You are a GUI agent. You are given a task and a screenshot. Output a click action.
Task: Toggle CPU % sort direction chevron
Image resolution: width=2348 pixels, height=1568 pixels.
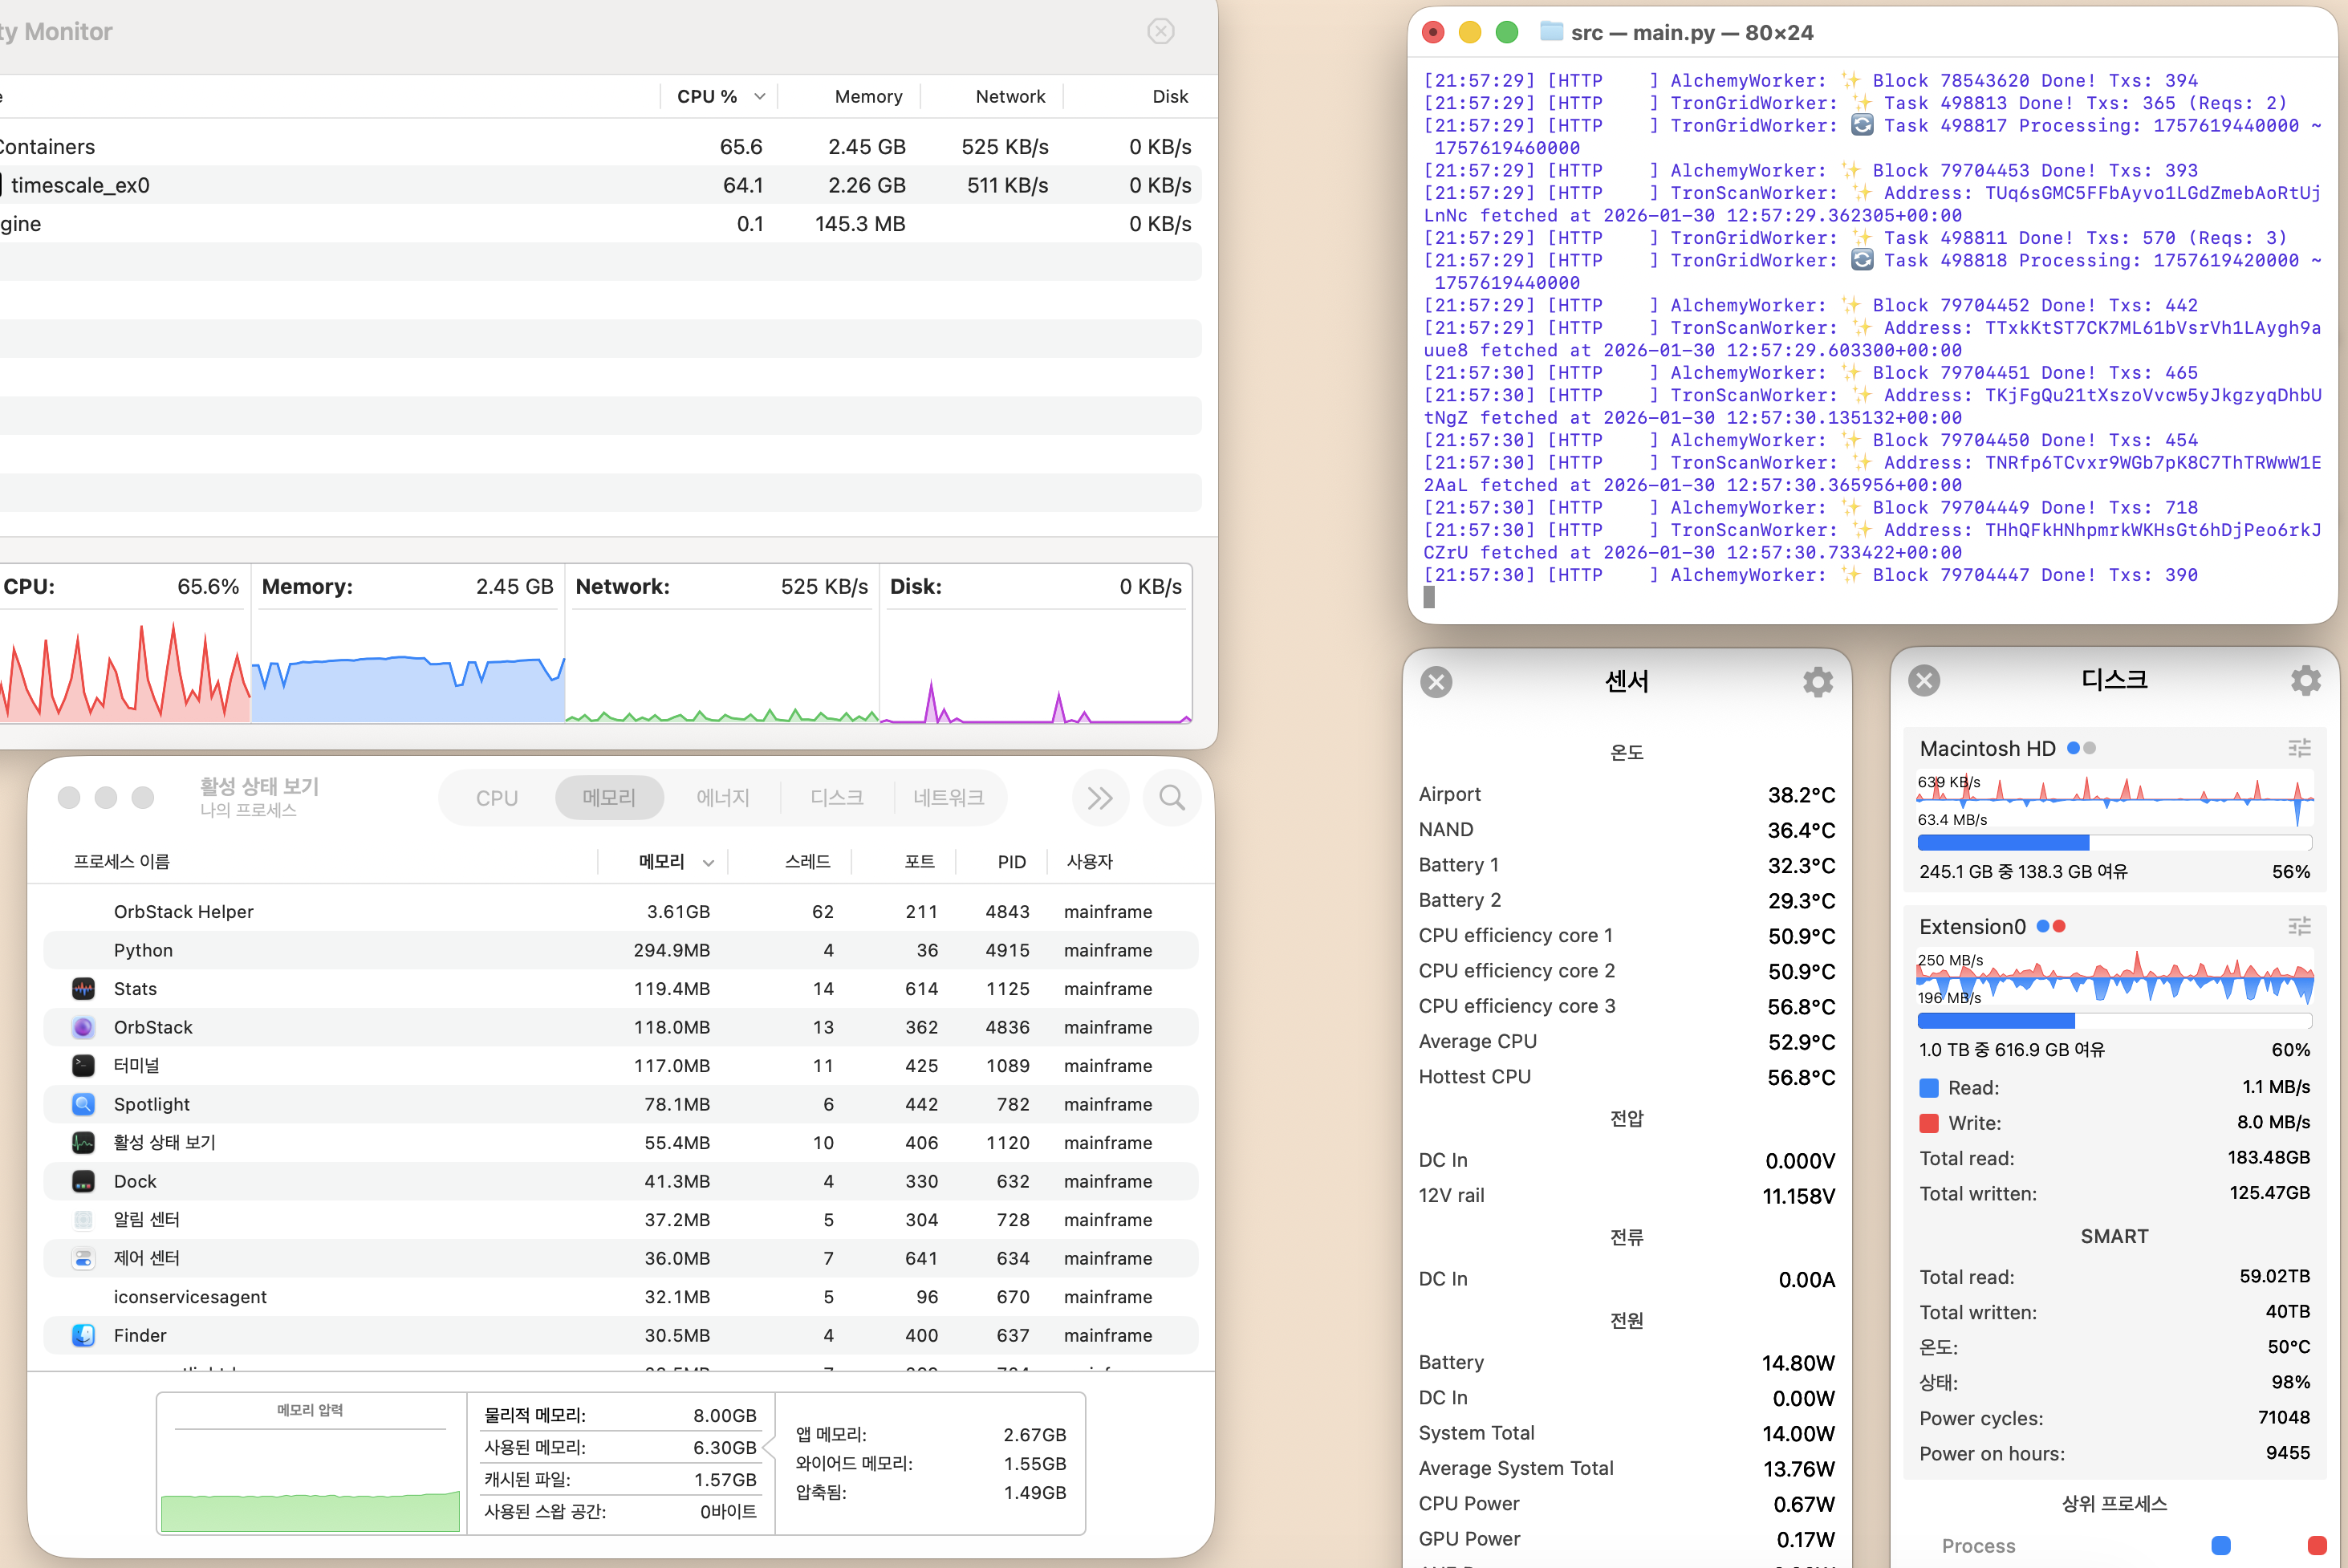(x=760, y=97)
